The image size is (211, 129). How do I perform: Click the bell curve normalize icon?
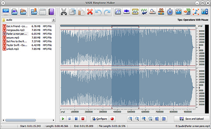click(x=179, y=12)
